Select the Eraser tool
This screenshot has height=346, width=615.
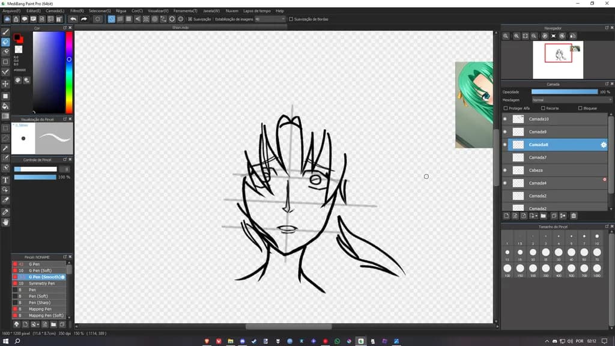(5, 42)
